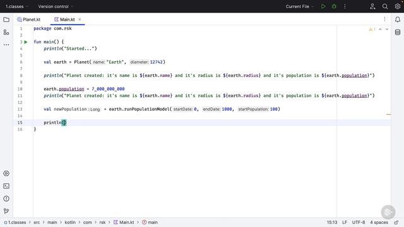Click the line number 13 in gutter
Viewport: 404px width, 227px height.
[x=20, y=109]
